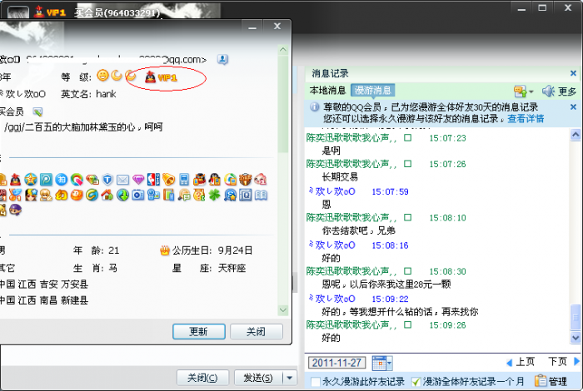Open the QQ mail envelope icon
This screenshot has height=391, width=583.
[x=122, y=180]
